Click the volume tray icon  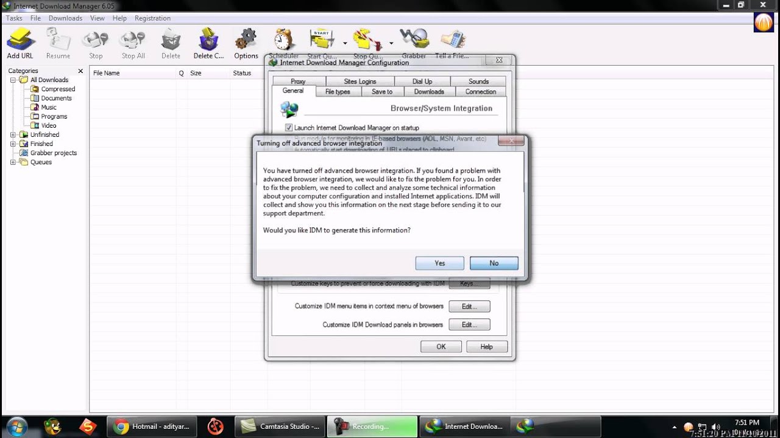[716, 427]
